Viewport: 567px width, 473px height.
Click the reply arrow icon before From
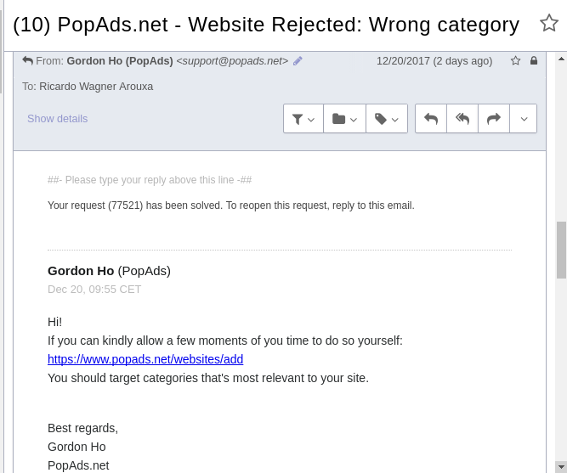tap(28, 61)
